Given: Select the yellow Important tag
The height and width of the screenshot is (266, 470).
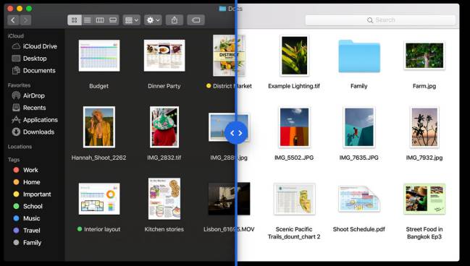Looking at the screenshot, I should point(33,194).
